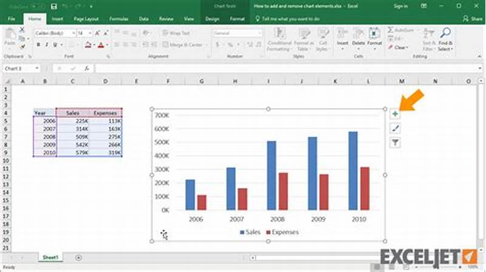Open the Chart Tools Design tab
486x272 pixels.
[212, 19]
